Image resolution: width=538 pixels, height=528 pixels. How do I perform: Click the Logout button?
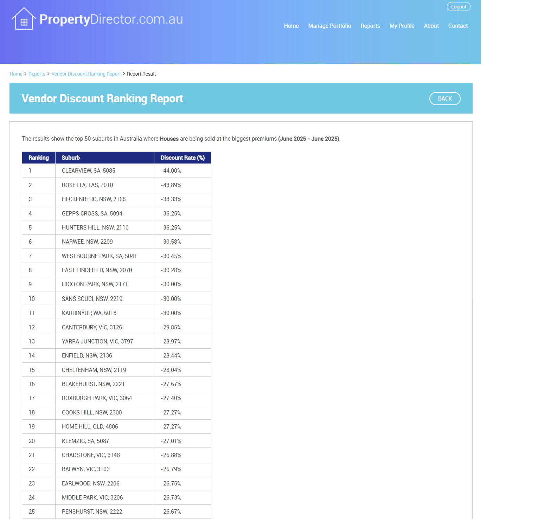point(459,7)
